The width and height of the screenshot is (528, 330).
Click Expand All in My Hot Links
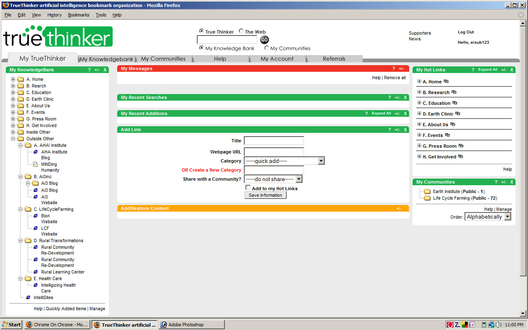click(488, 70)
